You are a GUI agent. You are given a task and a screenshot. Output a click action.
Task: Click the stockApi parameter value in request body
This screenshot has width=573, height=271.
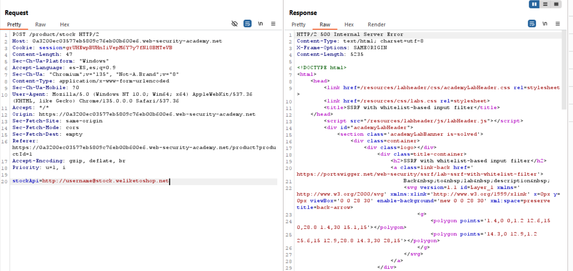click(105, 181)
